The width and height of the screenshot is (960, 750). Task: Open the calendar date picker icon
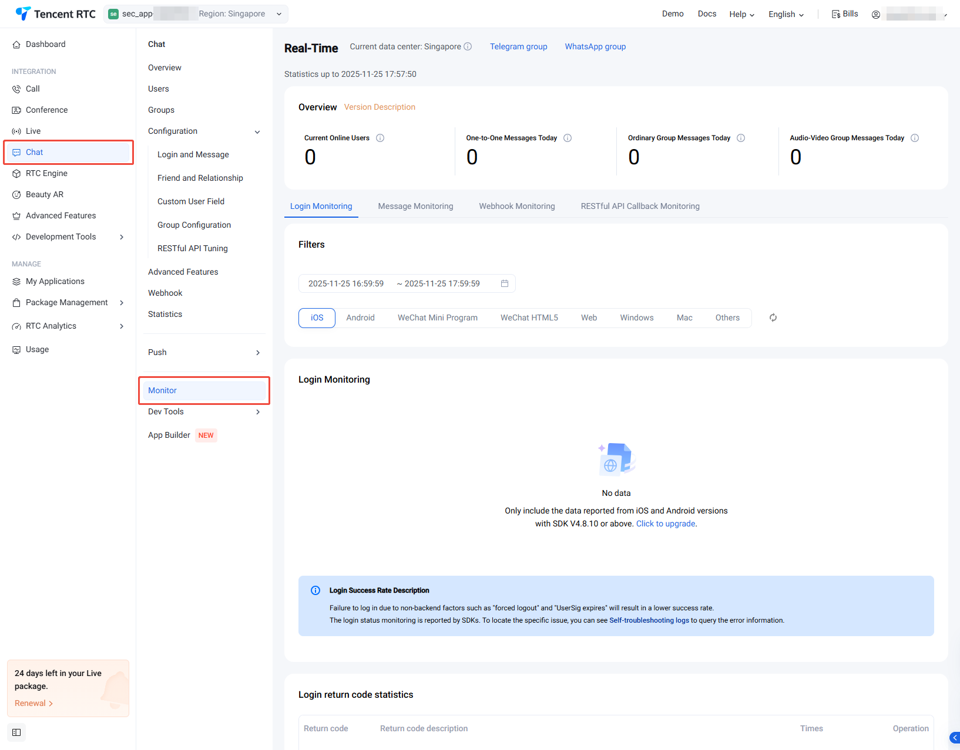504,283
